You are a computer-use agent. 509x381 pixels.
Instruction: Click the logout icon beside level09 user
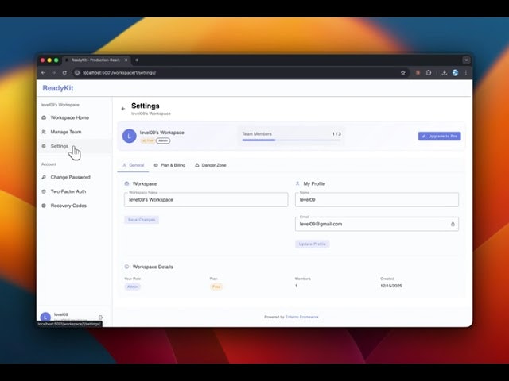pyautogui.click(x=101, y=317)
